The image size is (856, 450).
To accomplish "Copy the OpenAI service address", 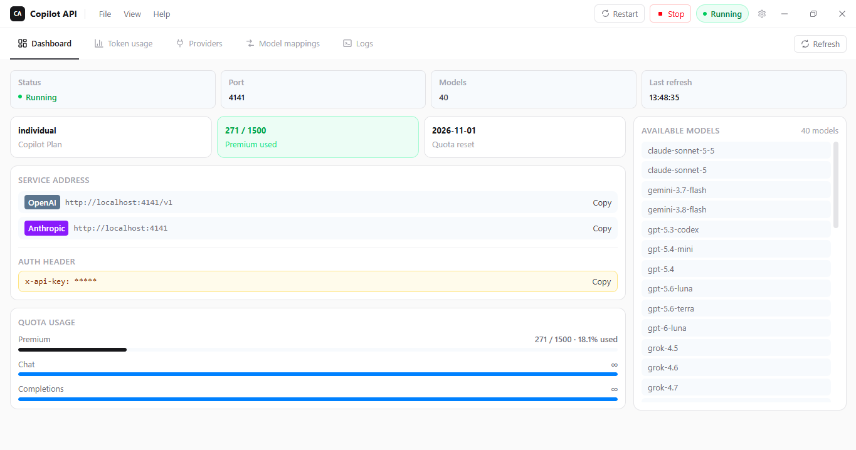I will [x=602, y=202].
